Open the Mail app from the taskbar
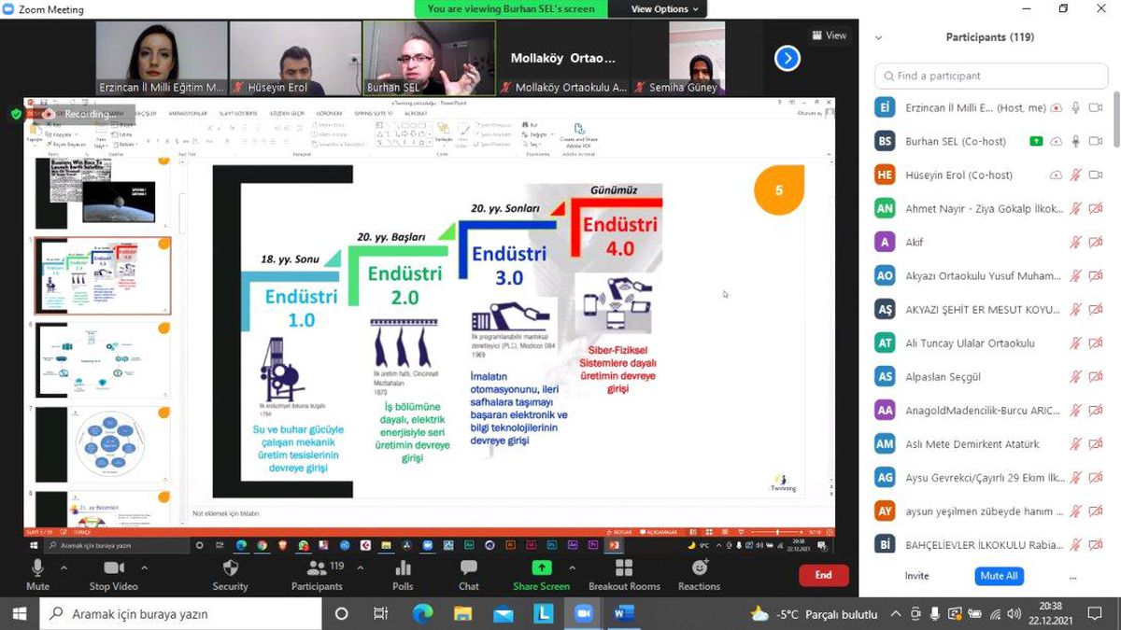The image size is (1121, 630). [504, 613]
